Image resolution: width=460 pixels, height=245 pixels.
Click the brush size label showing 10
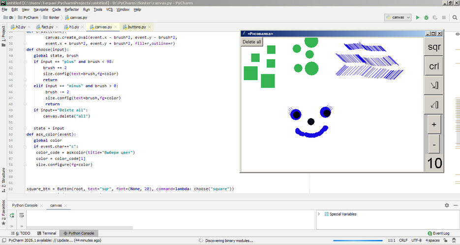pos(434,163)
